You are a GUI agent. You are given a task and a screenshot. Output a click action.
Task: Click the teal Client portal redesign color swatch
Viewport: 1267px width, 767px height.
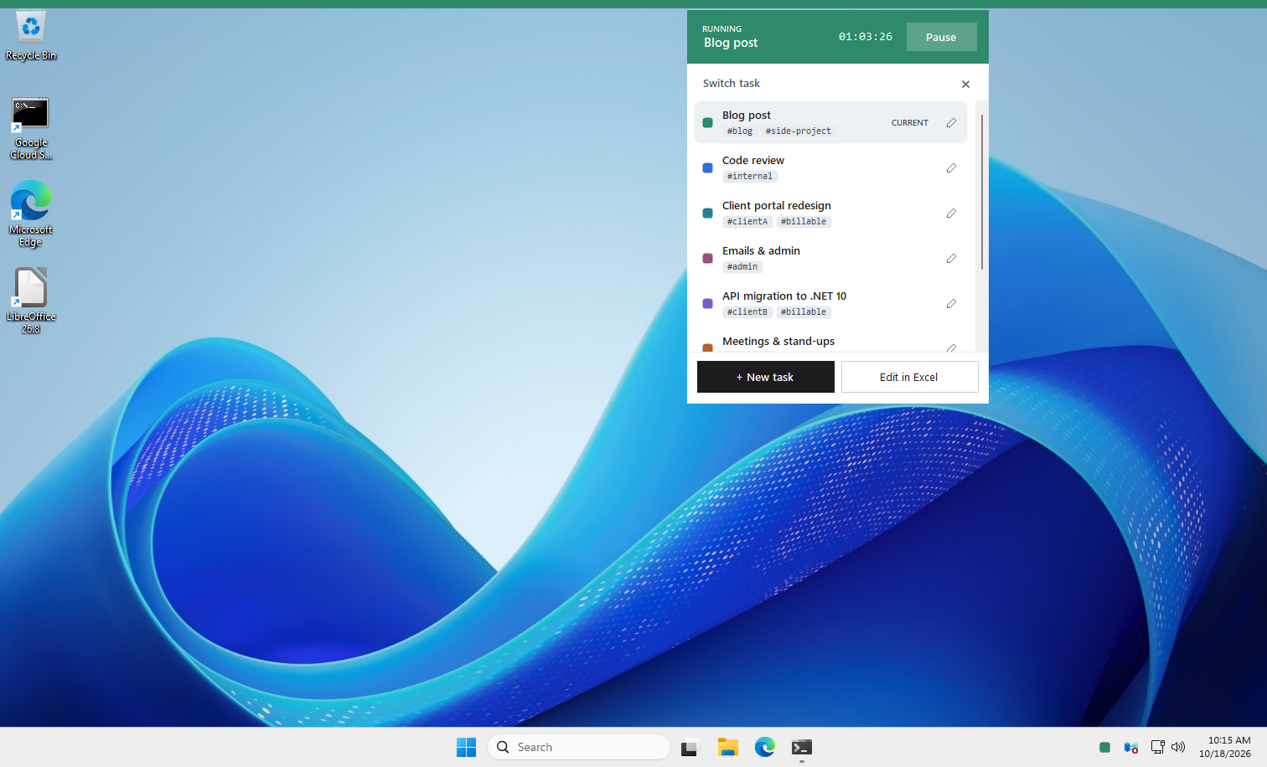[x=707, y=214]
